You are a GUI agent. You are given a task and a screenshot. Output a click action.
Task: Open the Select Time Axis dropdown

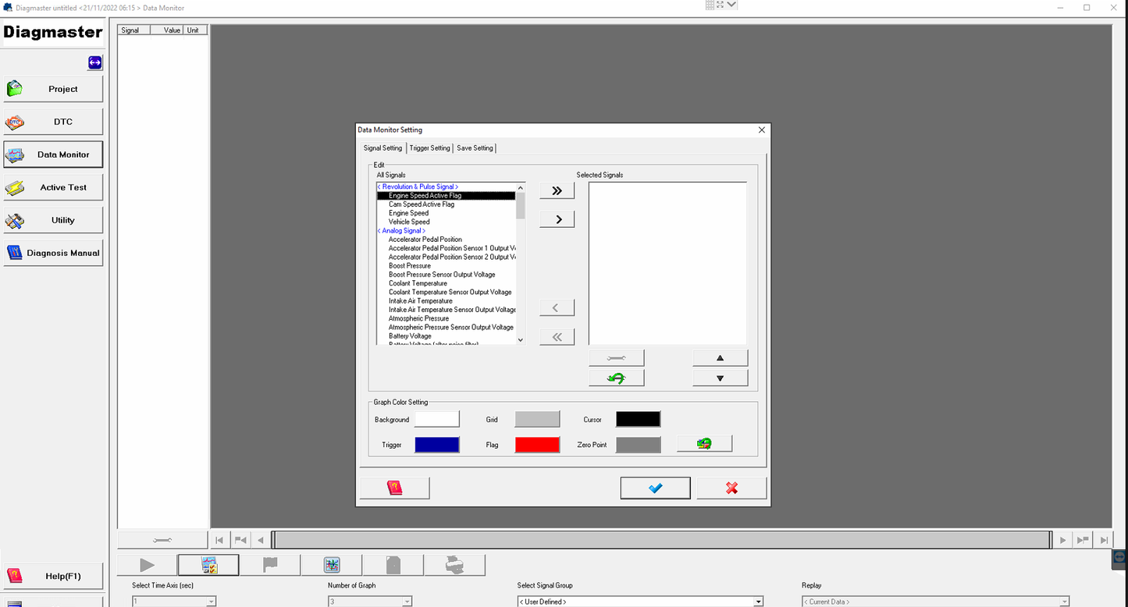coord(174,602)
